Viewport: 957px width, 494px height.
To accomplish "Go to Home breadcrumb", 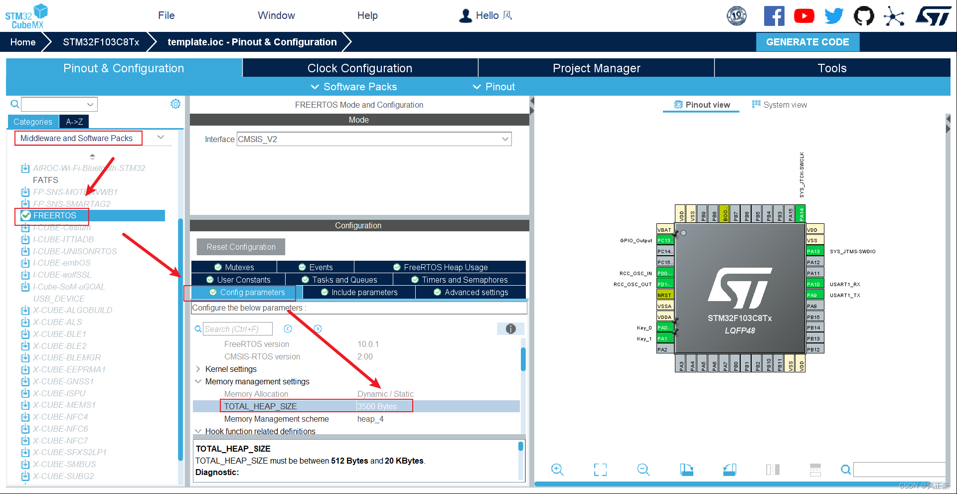I will coord(23,42).
